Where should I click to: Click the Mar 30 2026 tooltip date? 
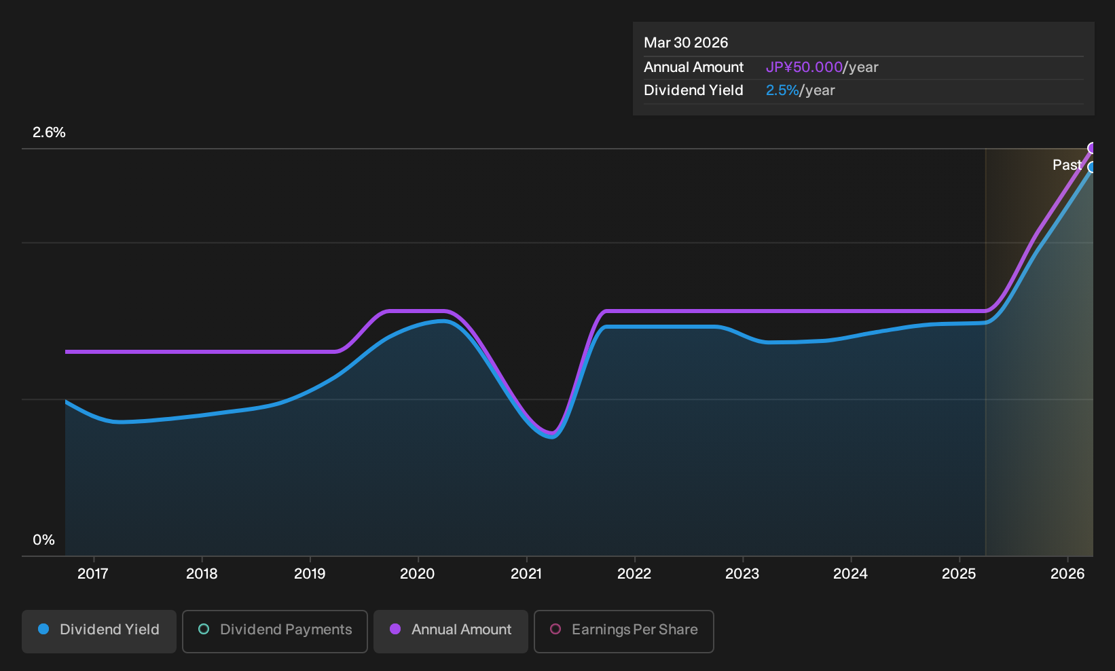(x=686, y=43)
